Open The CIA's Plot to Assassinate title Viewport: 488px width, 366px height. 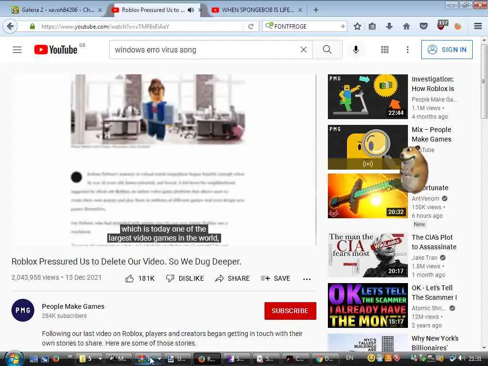434,242
